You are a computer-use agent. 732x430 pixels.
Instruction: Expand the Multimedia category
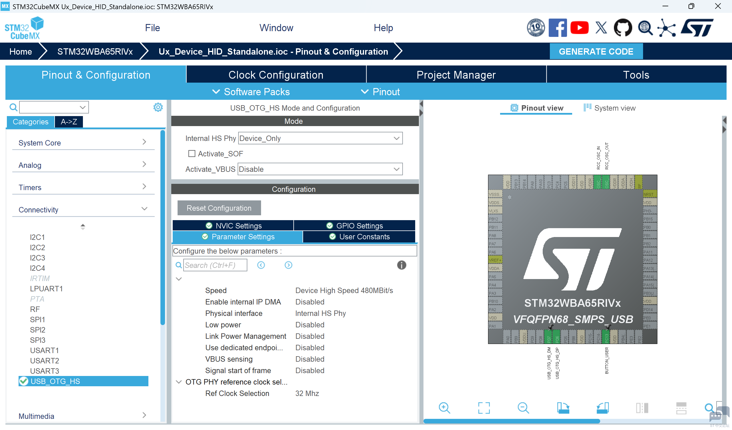pos(83,416)
